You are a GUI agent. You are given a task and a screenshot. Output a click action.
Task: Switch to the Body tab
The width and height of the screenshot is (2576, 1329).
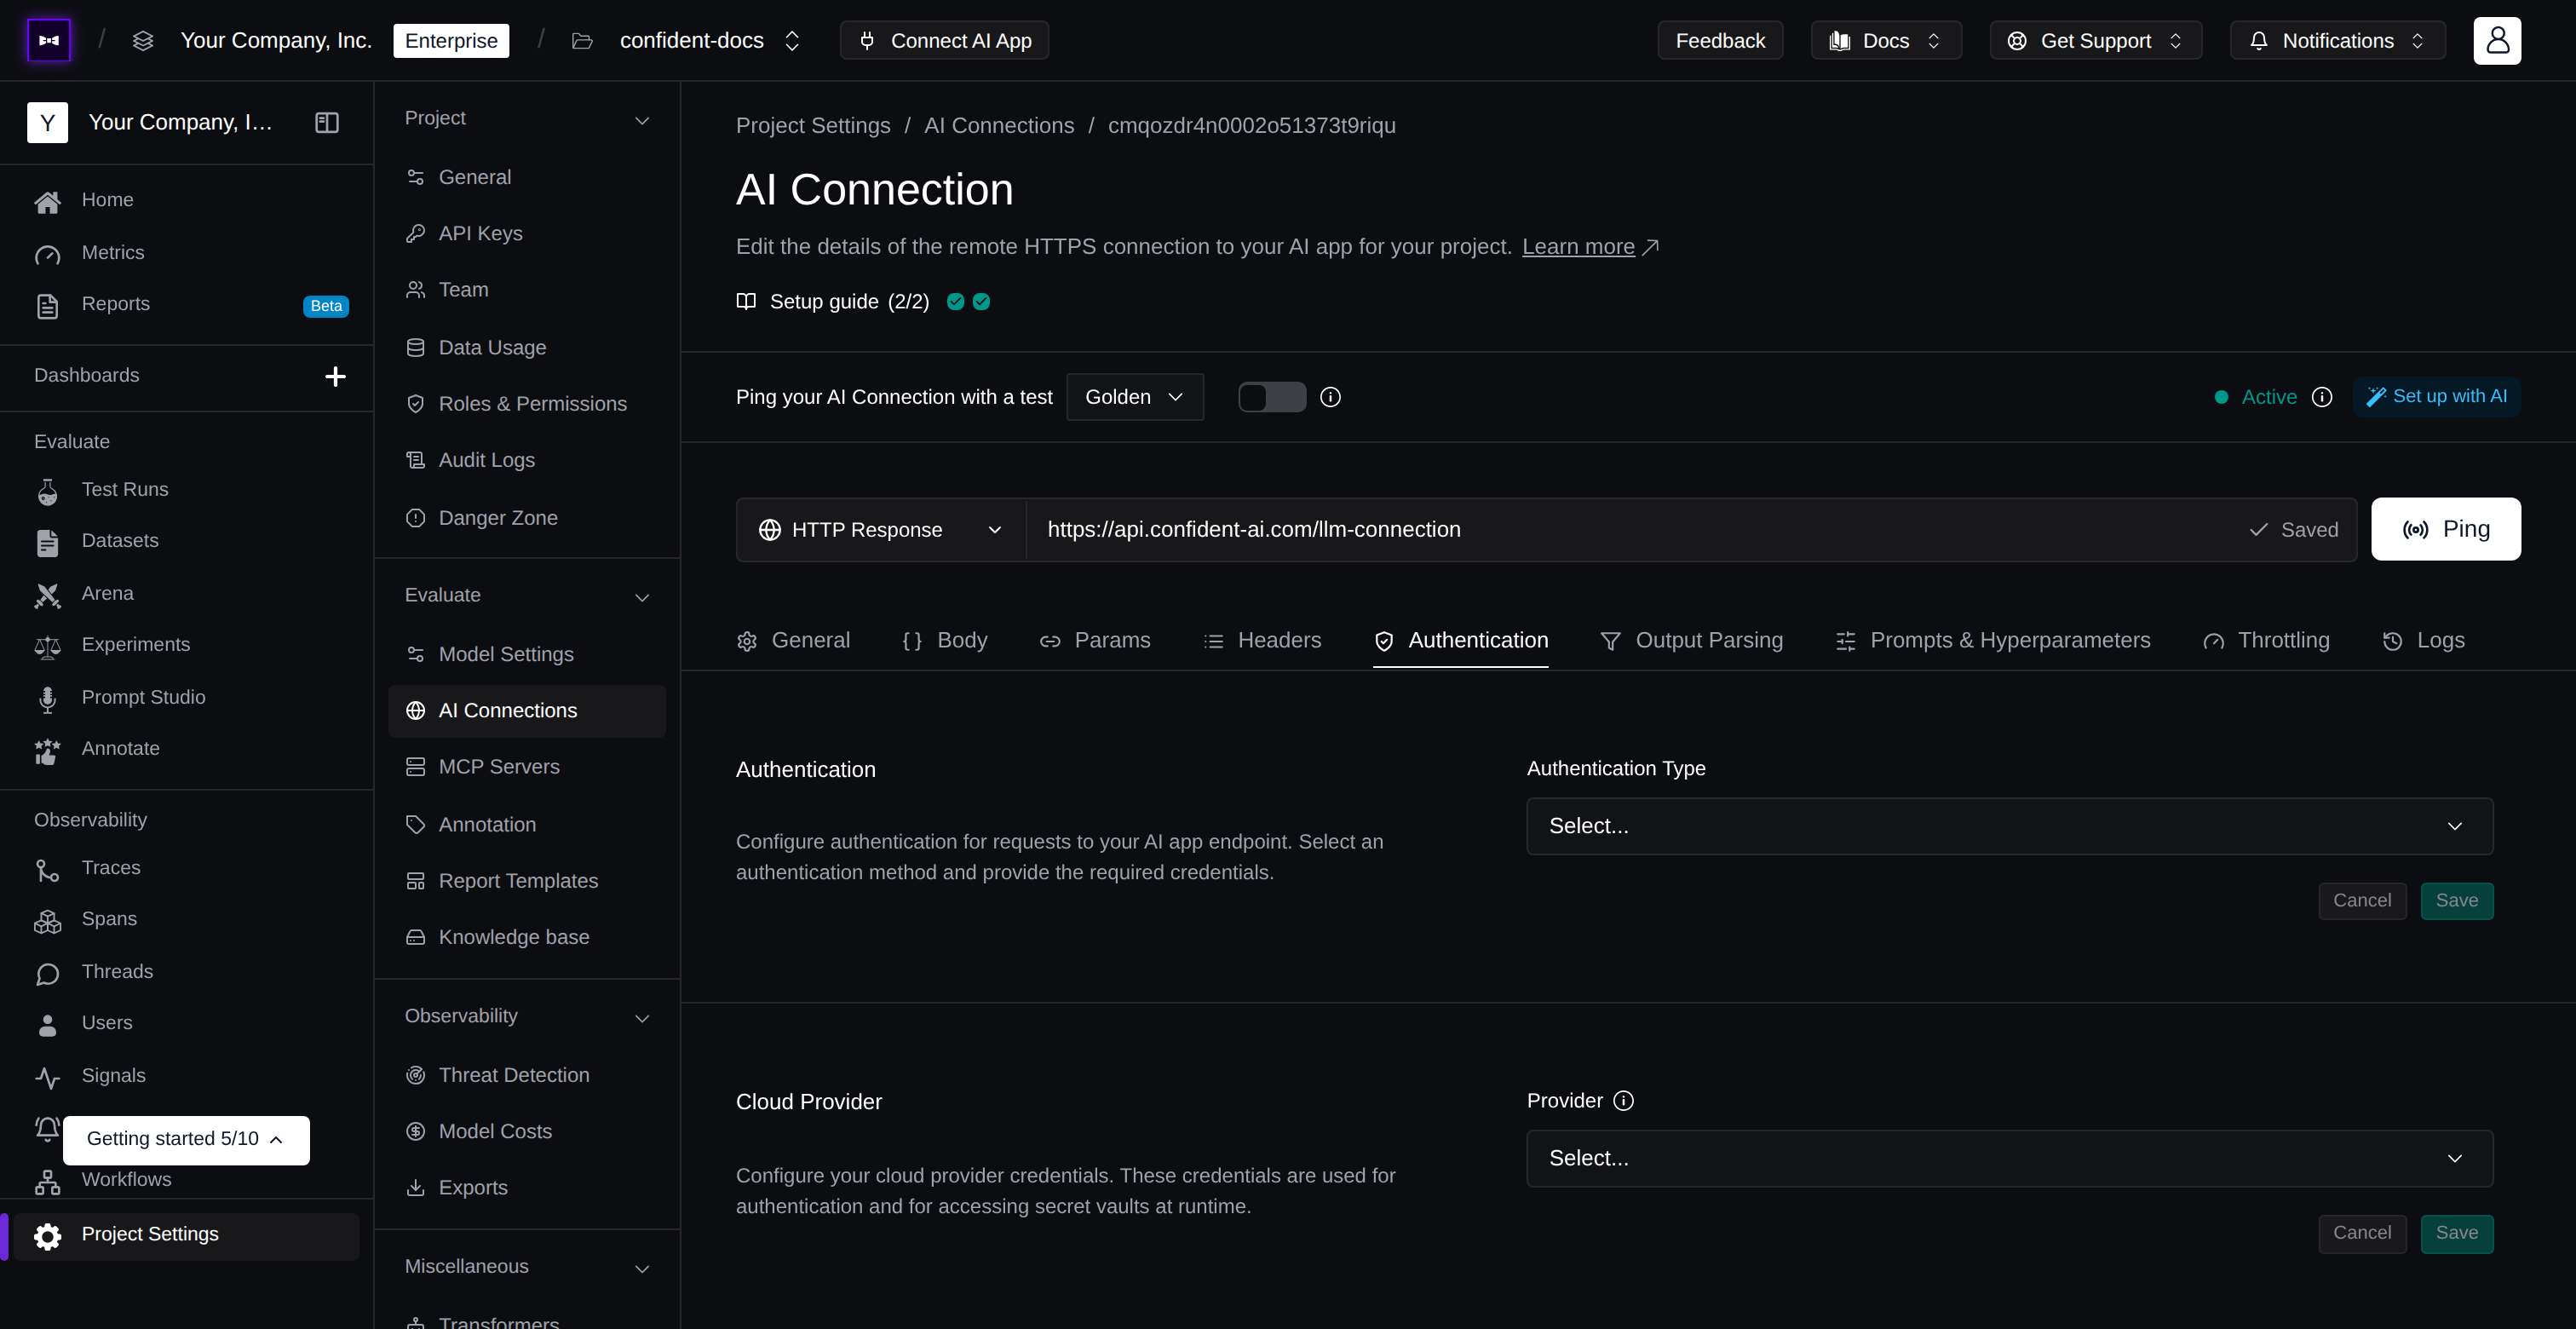[944, 641]
